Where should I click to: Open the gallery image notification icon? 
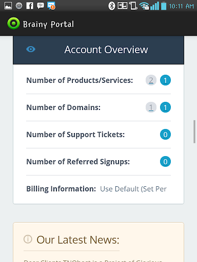8,6
